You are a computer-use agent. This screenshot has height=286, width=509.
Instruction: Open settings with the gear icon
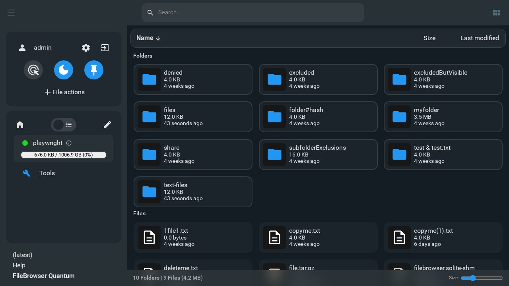pyautogui.click(x=86, y=48)
